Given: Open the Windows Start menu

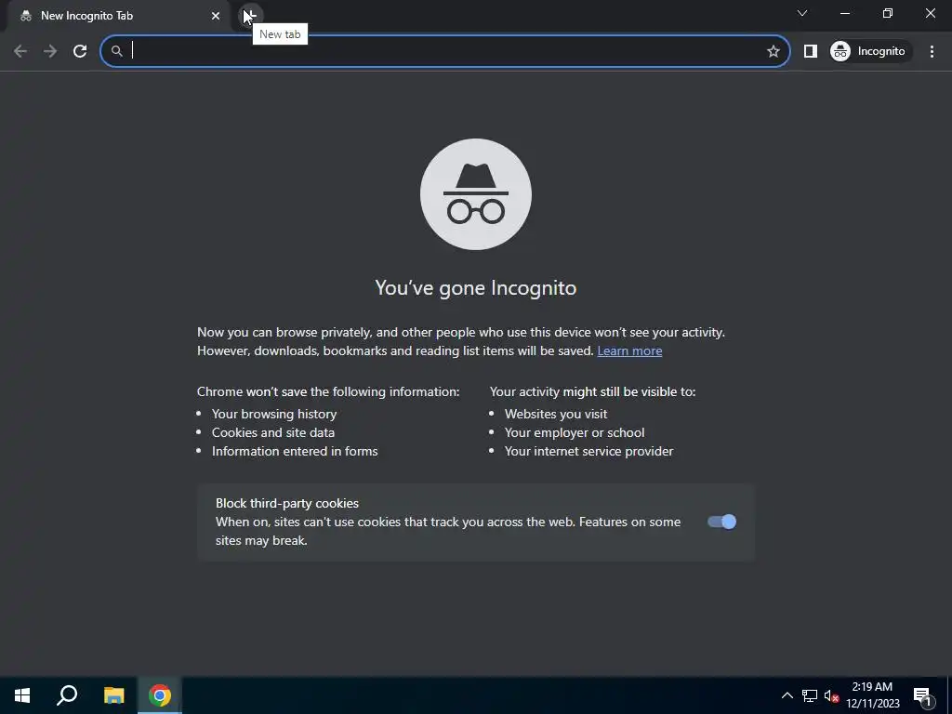Looking at the screenshot, I should click(22, 695).
